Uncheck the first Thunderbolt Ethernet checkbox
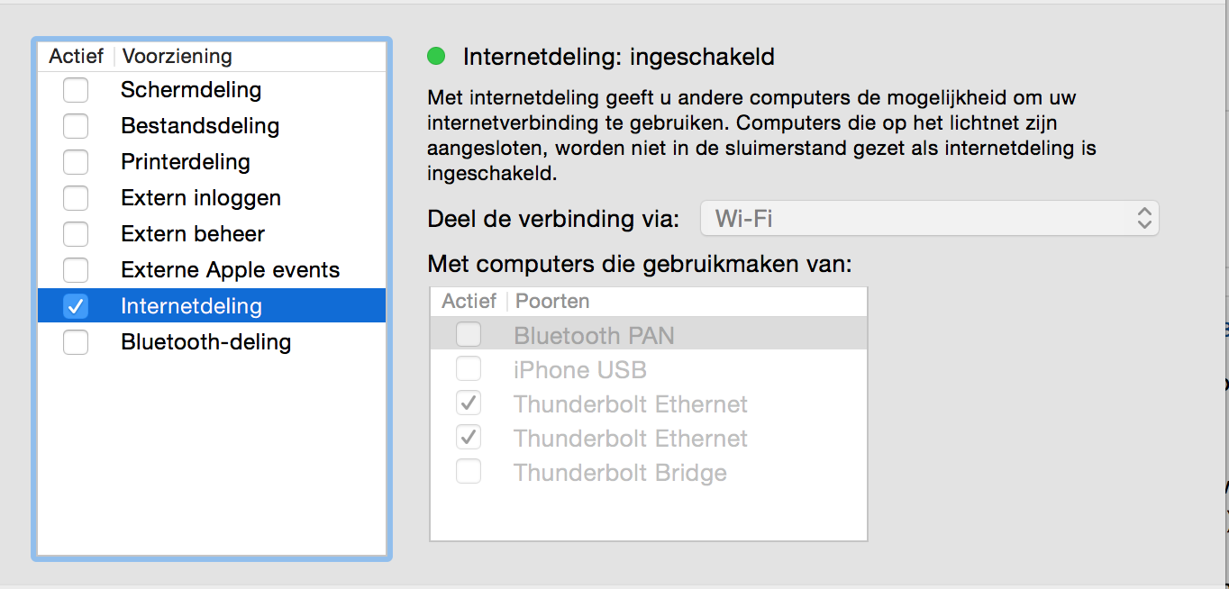The height and width of the screenshot is (589, 1229). coord(469,403)
